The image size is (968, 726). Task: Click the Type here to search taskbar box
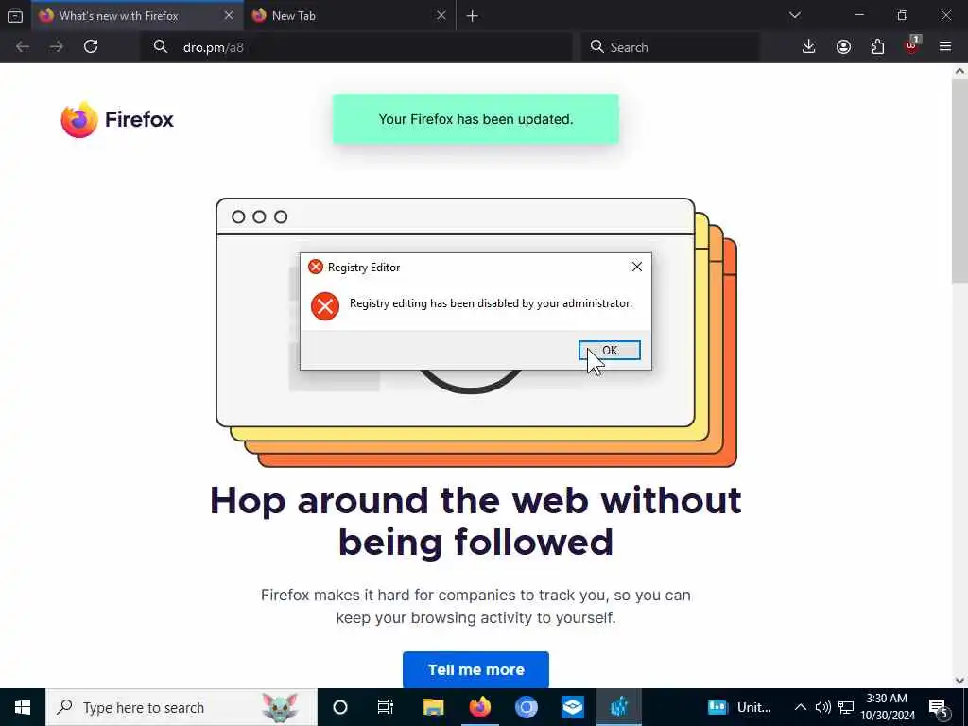point(181,707)
